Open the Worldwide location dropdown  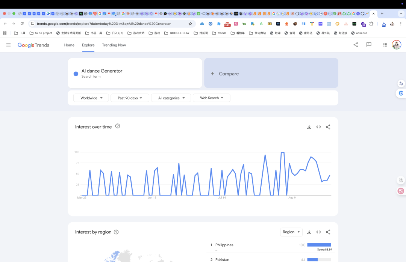[x=91, y=98]
